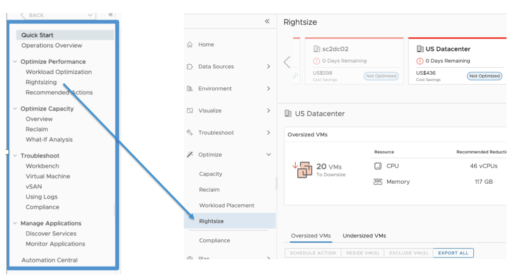Collapse the Optimize Performance section
Image resolution: width=515 pixels, height=277 pixels.
tap(15, 62)
